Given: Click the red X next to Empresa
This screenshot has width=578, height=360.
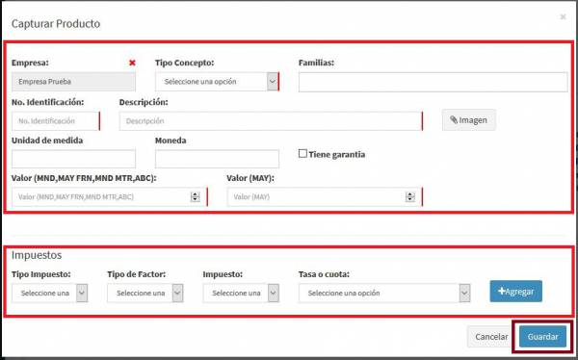Looking at the screenshot, I should [132, 63].
